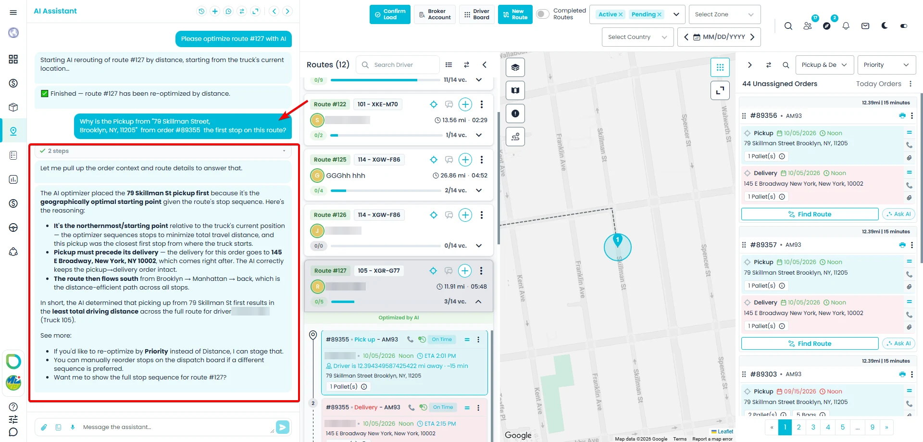
Task: Start voice input with the microphone icon
Action: tap(73, 427)
